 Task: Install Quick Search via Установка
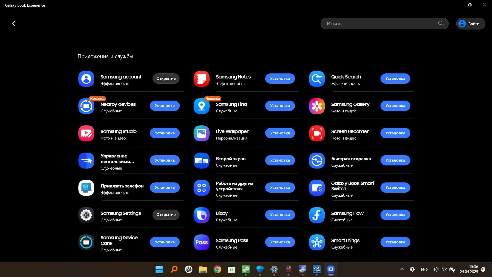395,78
